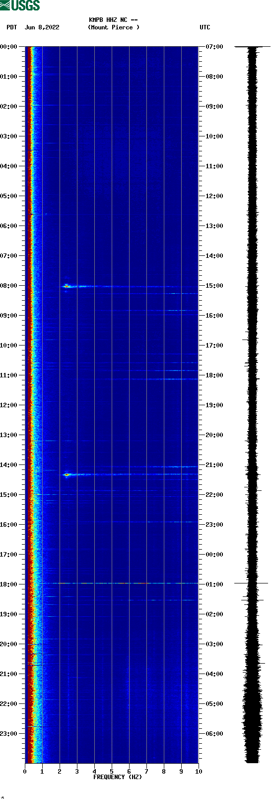Click the bright 14:20 spectrogram event near 2.5 Hz
The height and width of the screenshot is (803, 274).
click(67, 475)
